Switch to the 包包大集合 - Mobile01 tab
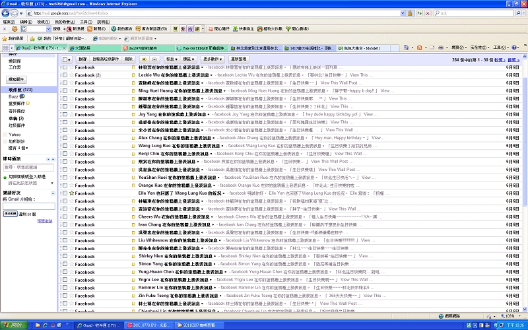 [364, 48]
